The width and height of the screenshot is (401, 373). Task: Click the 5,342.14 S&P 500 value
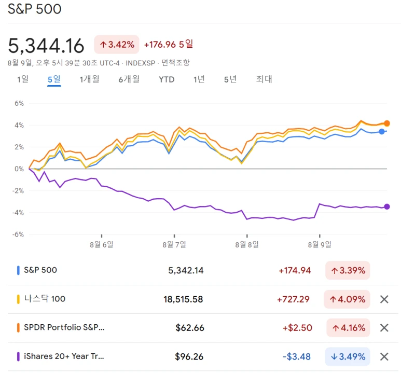point(186,270)
